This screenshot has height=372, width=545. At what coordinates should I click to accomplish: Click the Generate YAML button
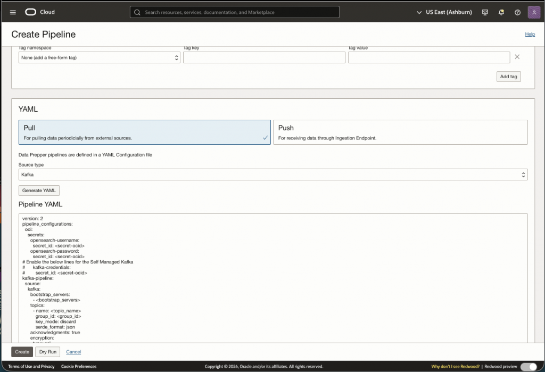click(x=39, y=191)
